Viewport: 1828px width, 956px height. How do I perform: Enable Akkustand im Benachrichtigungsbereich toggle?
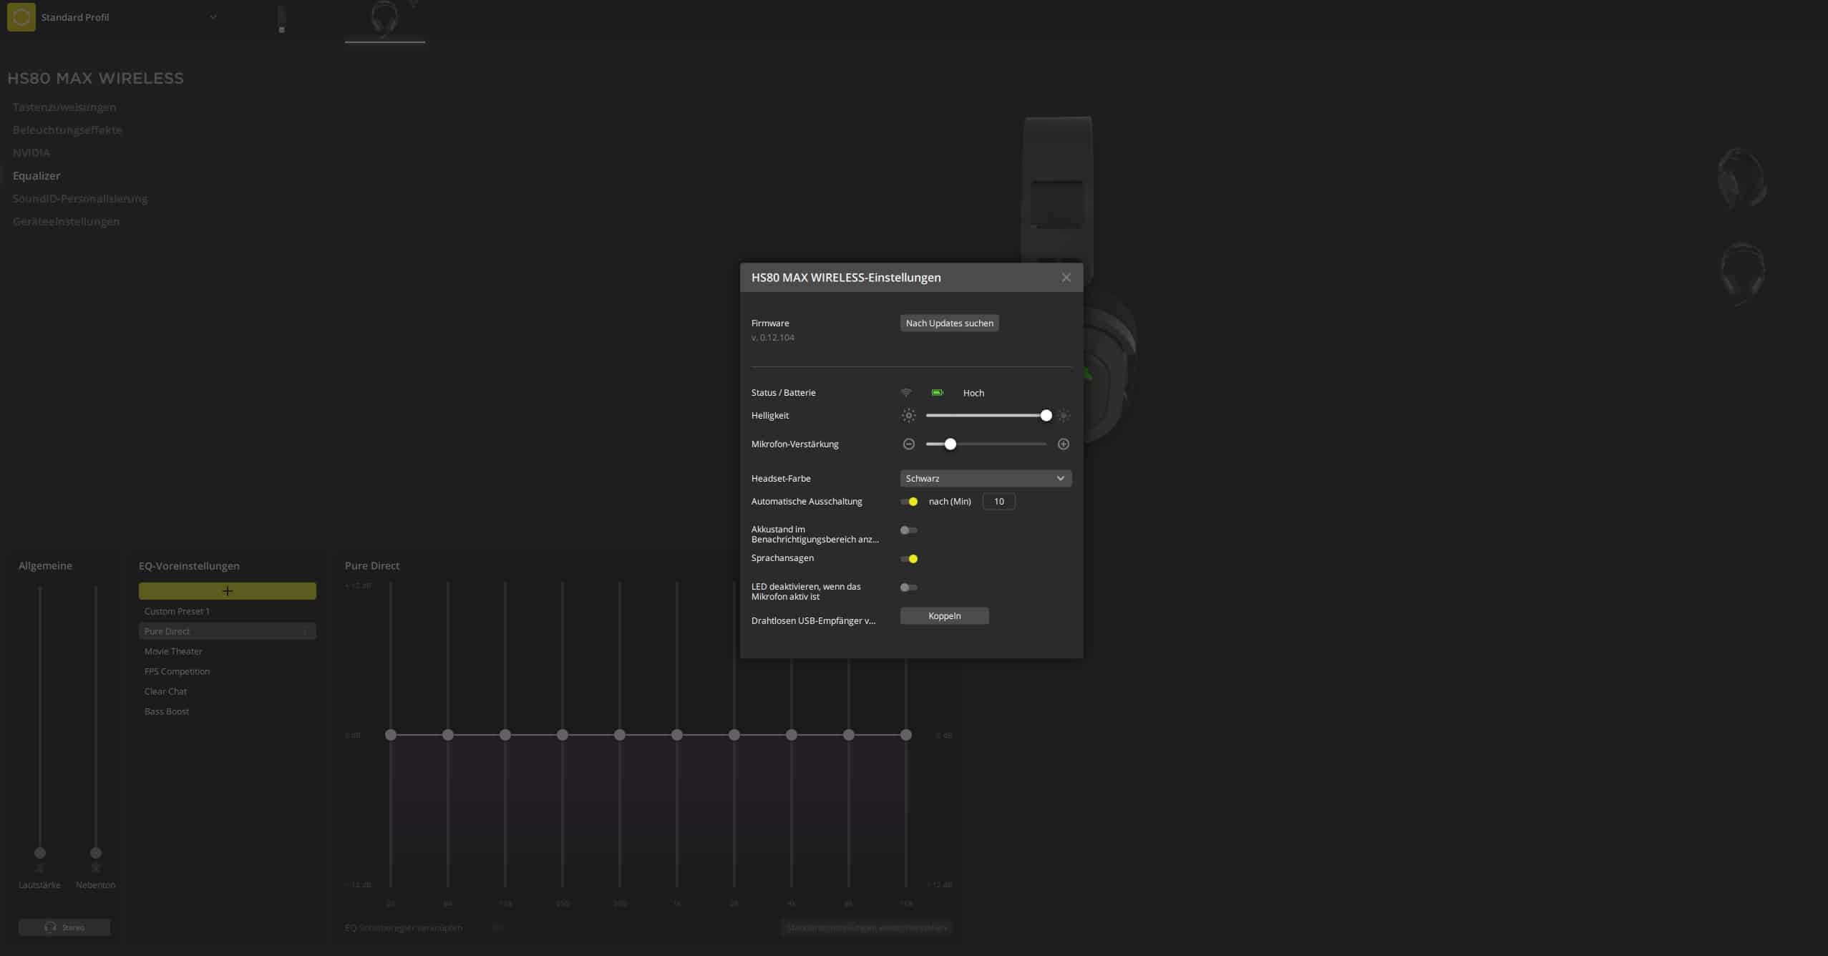click(x=909, y=530)
